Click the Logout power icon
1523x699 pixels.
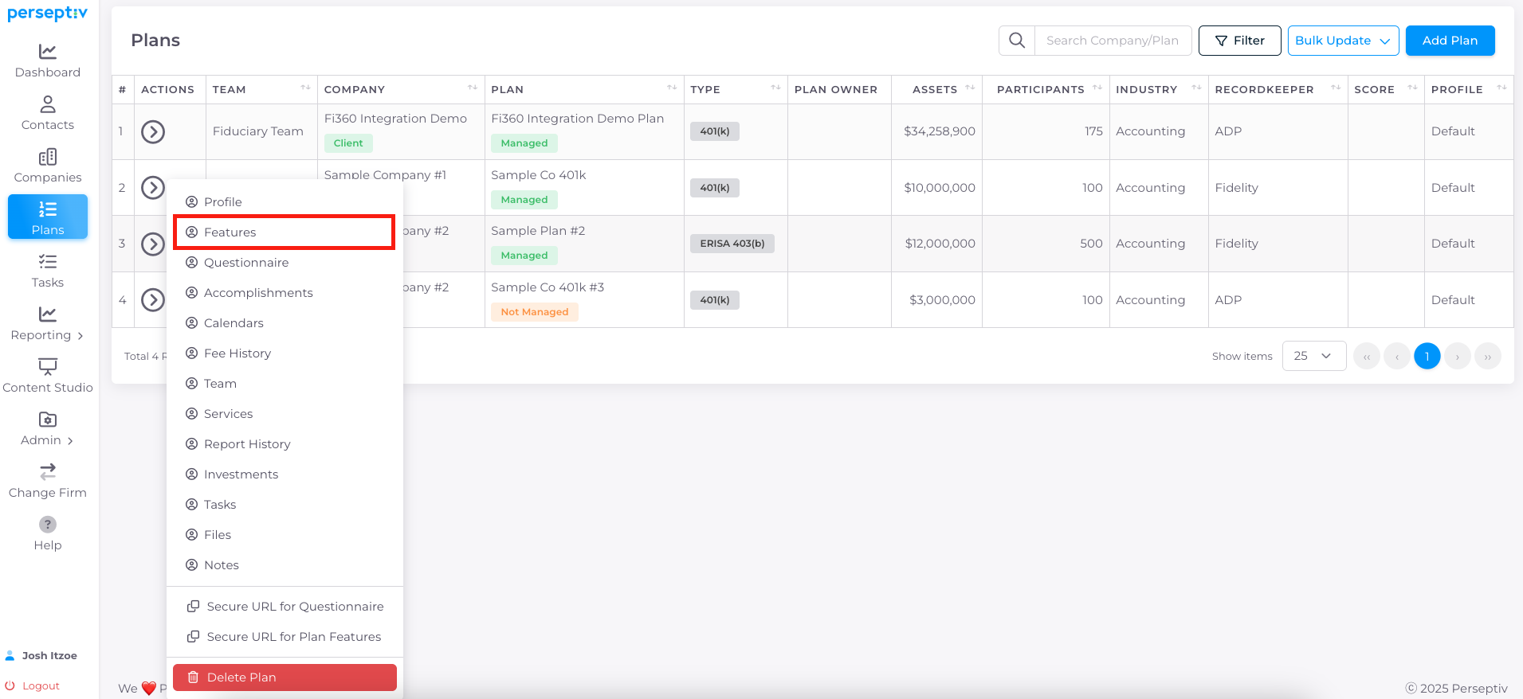[10, 685]
